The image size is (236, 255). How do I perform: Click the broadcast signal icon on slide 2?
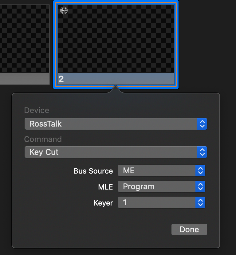pyautogui.click(x=64, y=11)
